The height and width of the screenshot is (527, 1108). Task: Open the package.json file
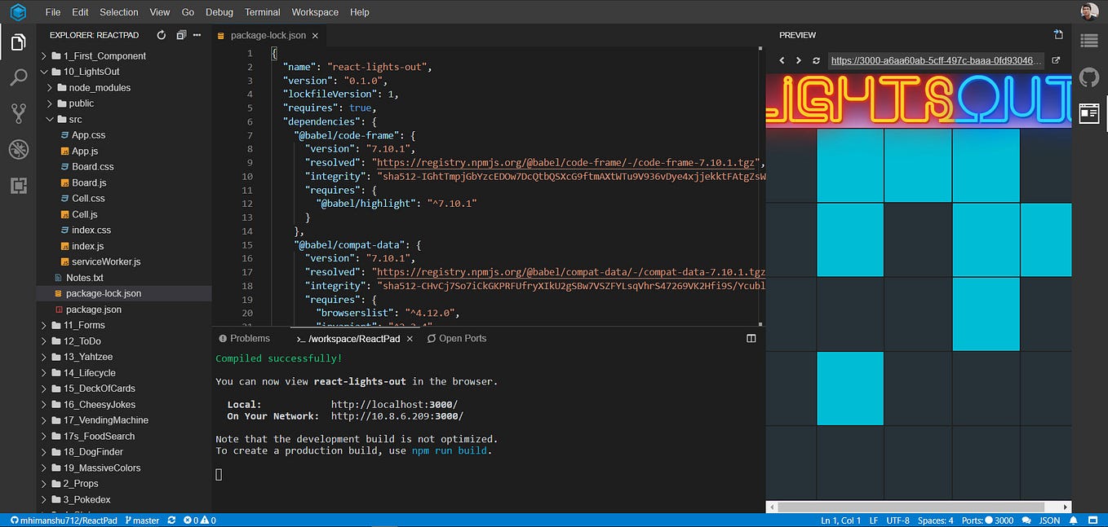click(x=95, y=309)
